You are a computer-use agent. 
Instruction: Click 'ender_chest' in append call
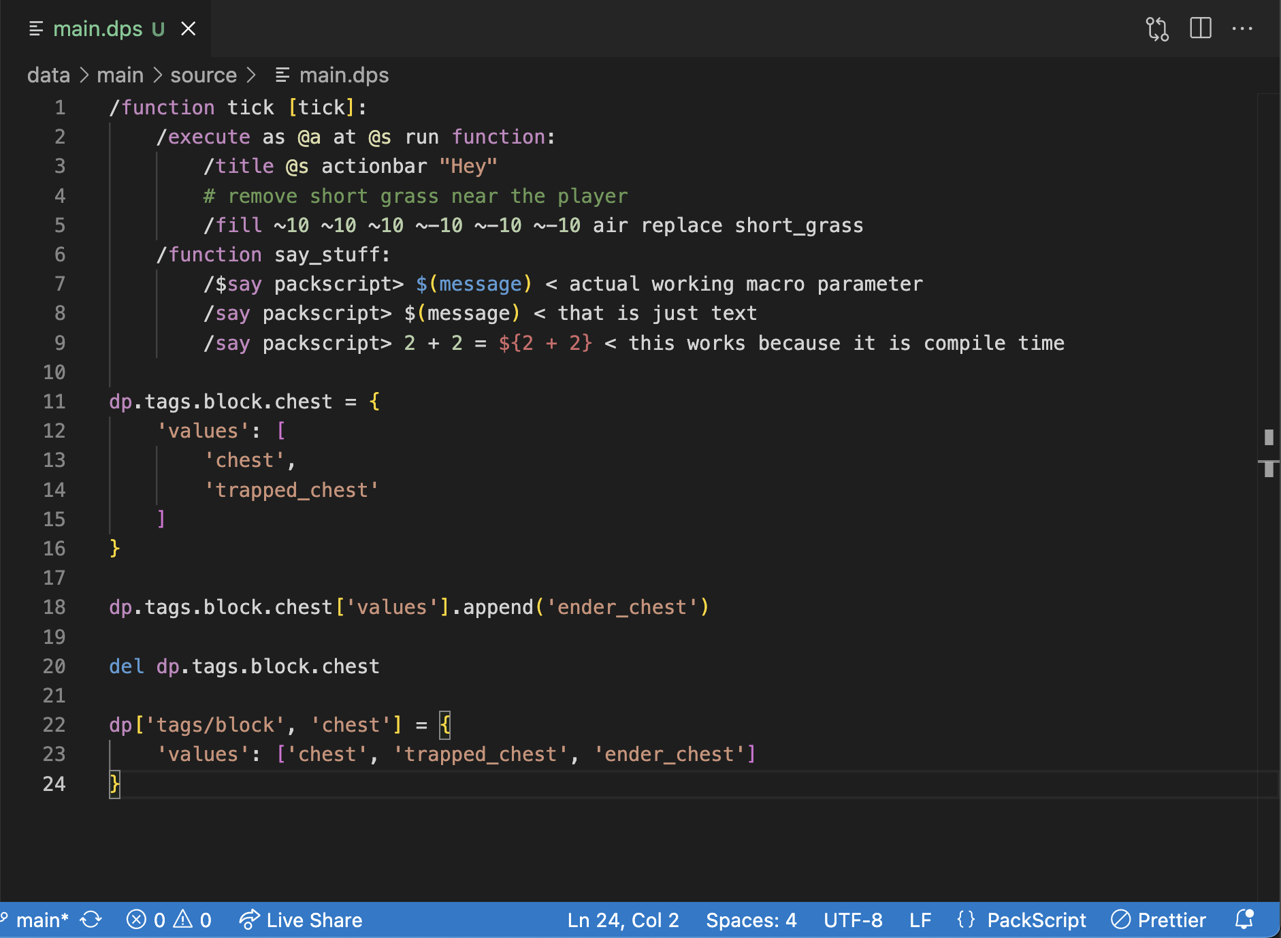point(622,607)
